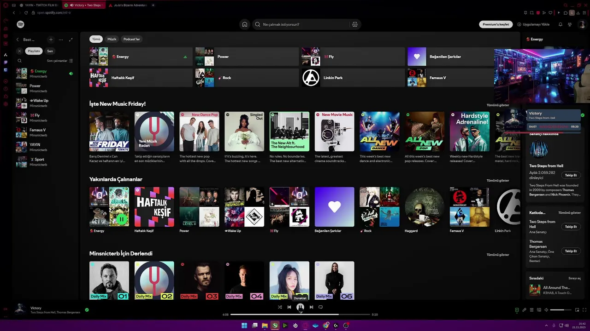Select the Müzik filter tab

112,39
